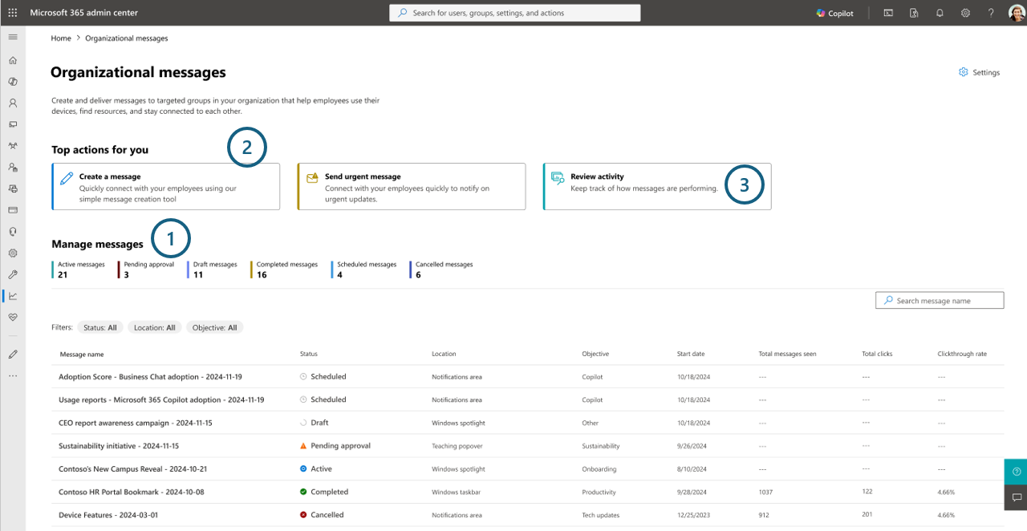Filter by Cancelled messages count
The image size is (1027, 531).
point(441,270)
